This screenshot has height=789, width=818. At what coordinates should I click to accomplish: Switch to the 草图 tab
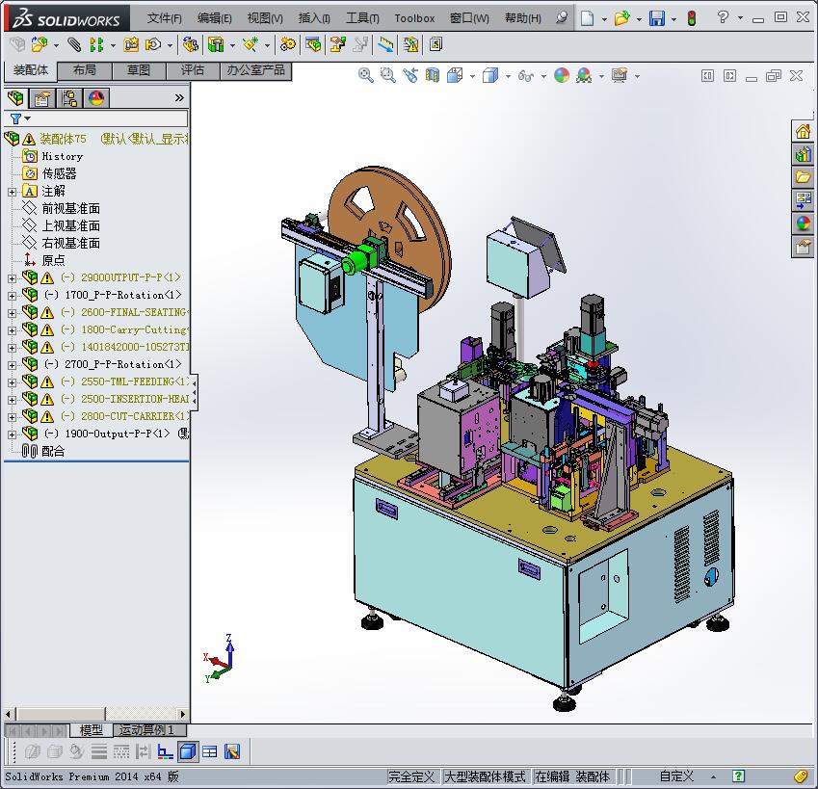[x=139, y=70]
